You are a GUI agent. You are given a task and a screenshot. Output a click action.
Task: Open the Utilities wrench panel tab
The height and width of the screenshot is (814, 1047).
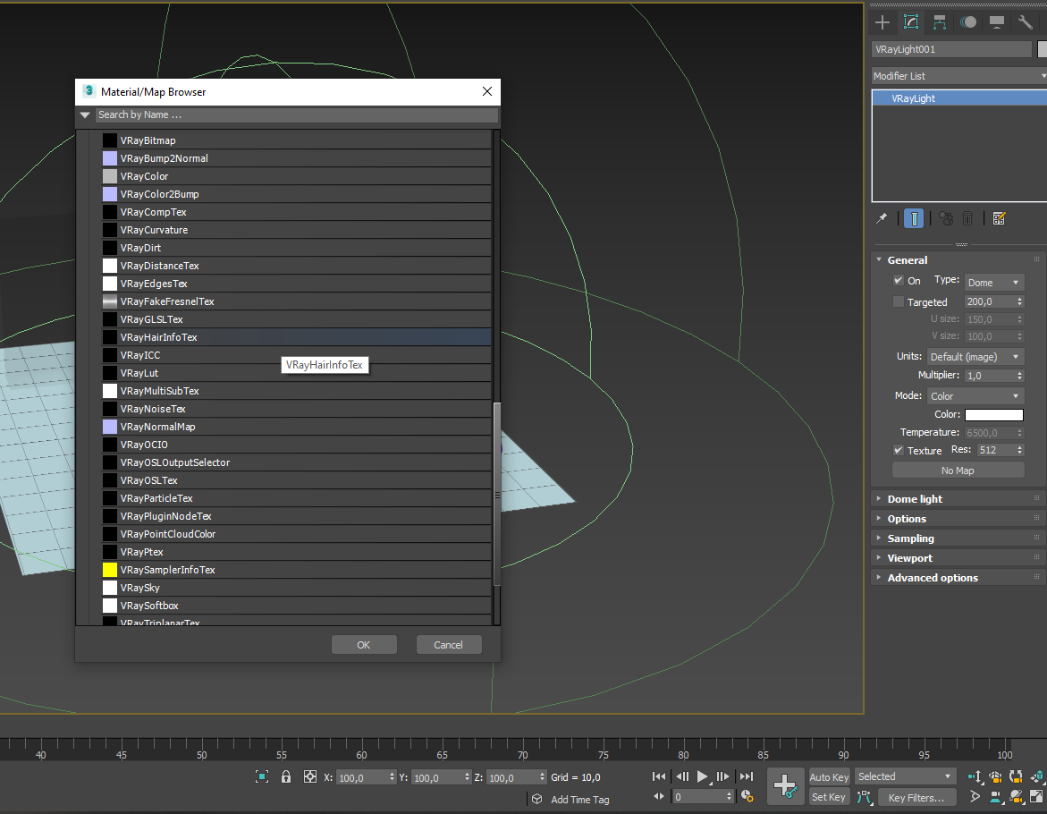tap(1025, 22)
